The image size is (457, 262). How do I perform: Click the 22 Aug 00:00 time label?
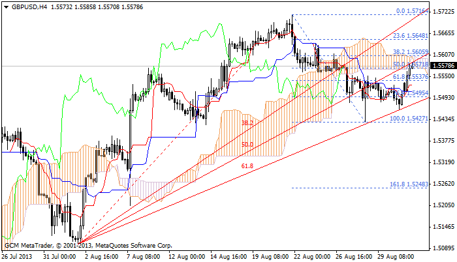[x=312, y=257]
